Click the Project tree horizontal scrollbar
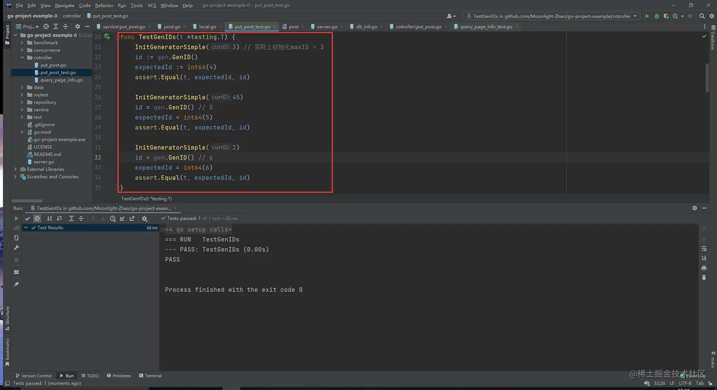This screenshot has height=390, width=717. [27, 201]
